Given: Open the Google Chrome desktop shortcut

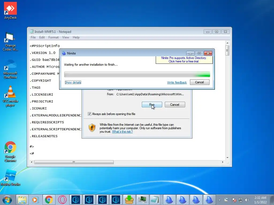Looking at the screenshot, I should 10,152.
